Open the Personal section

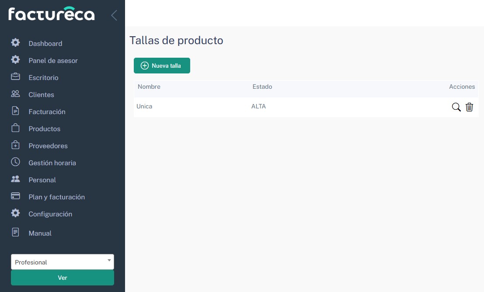coord(42,180)
